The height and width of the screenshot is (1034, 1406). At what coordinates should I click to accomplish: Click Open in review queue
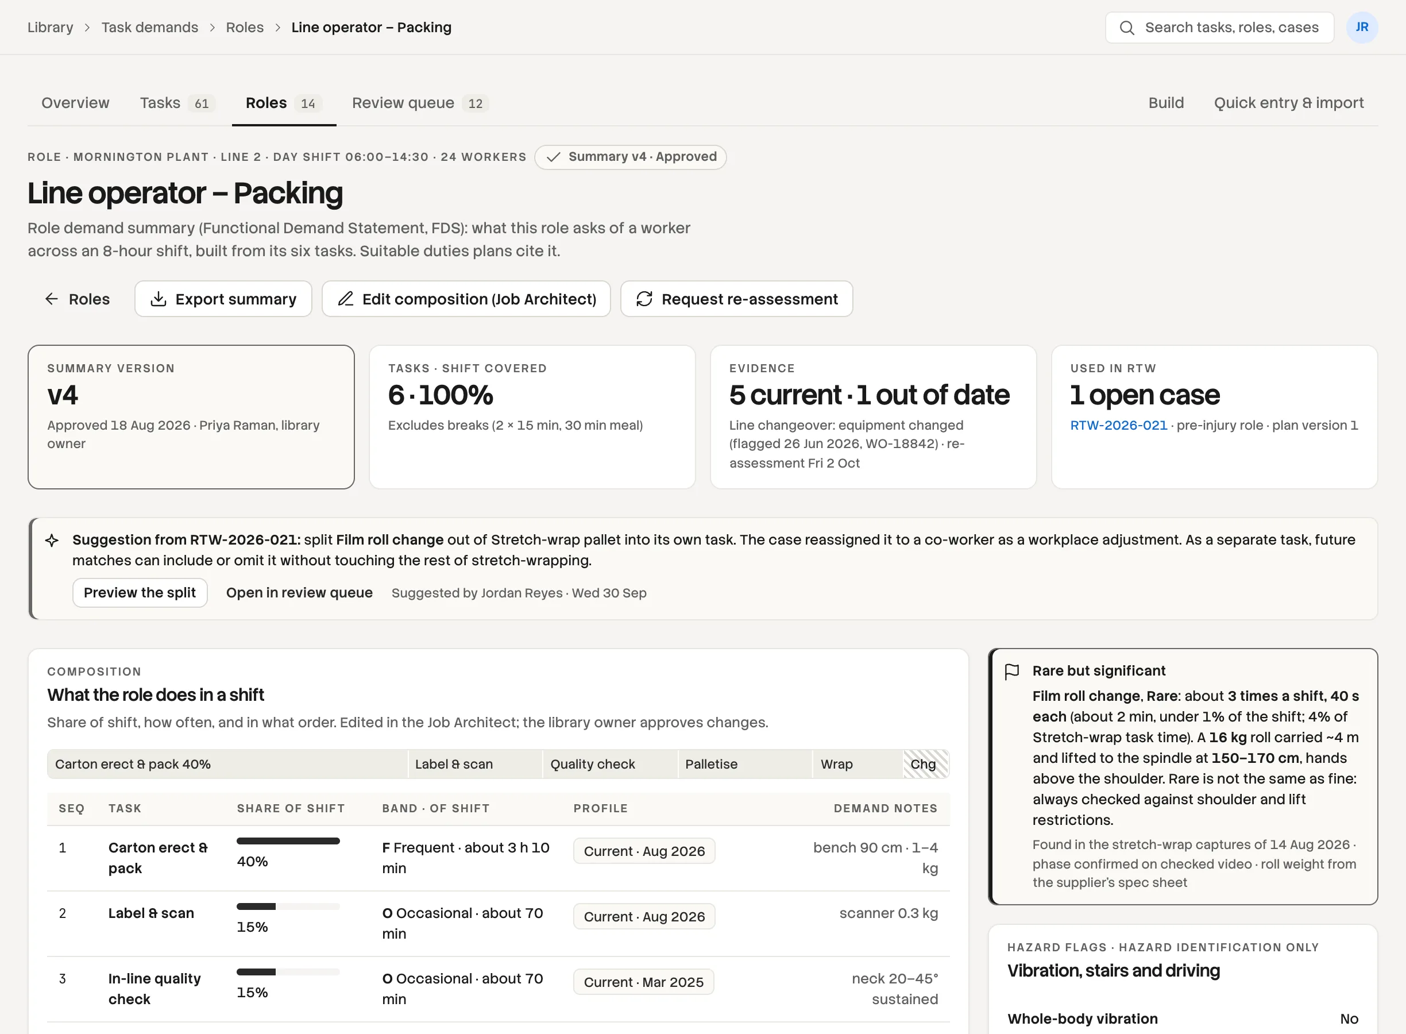click(x=299, y=593)
